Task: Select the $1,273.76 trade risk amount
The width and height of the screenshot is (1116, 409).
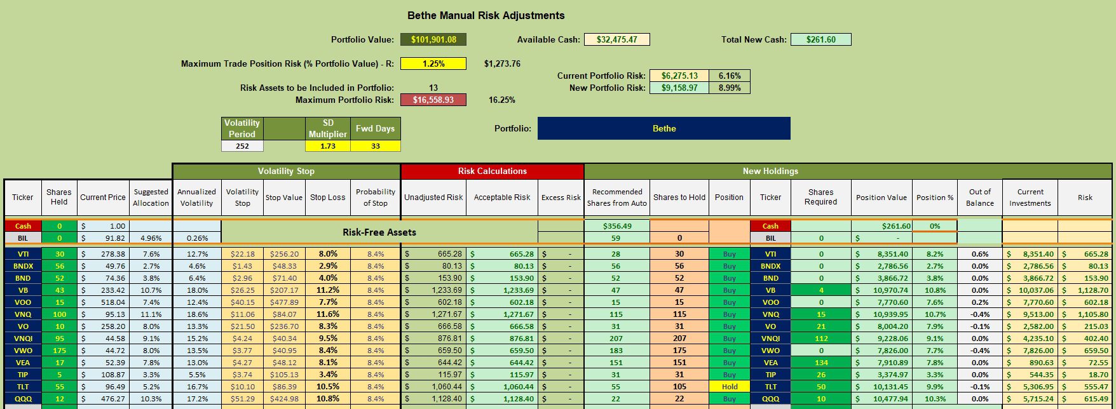Action: (x=502, y=64)
